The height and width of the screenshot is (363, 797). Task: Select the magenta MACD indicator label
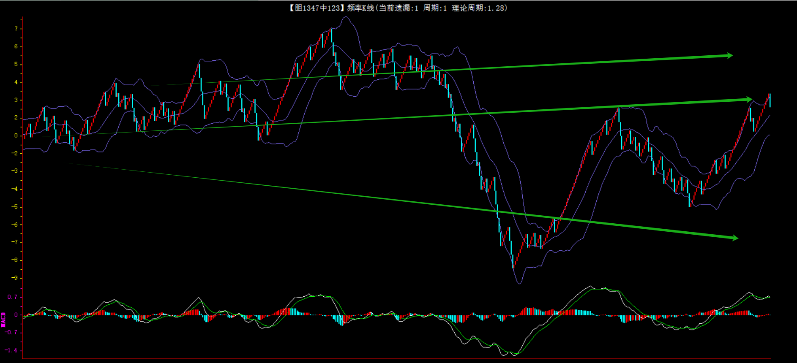pos(3,320)
